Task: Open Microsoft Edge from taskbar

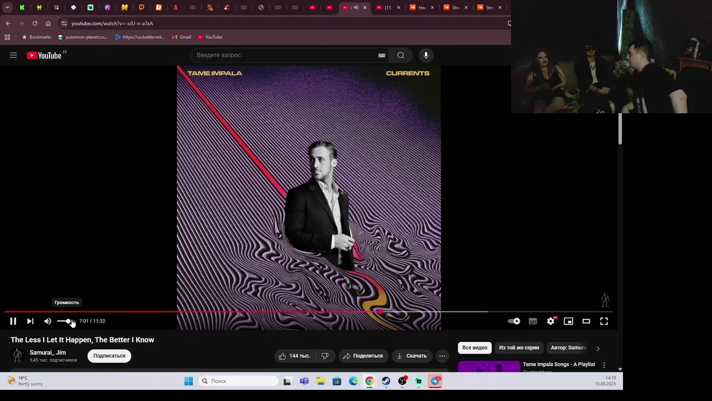Action: pyautogui.click(x=353, y=381)
